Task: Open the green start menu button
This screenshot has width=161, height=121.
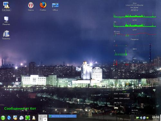Action: 3,118
